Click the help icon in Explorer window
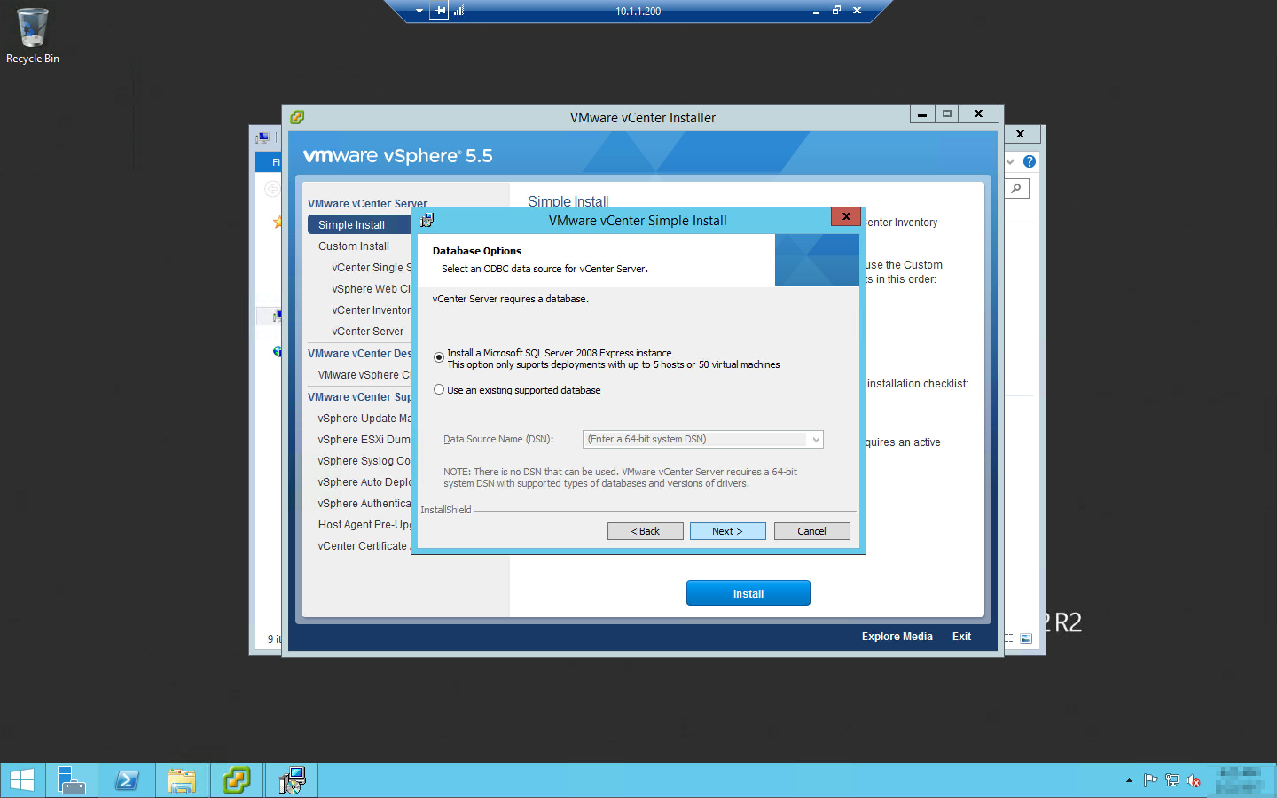 (1029, 161)
